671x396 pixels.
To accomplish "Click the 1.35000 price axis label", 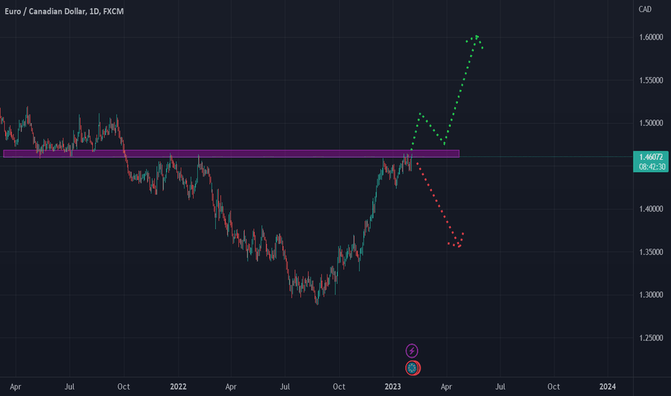I will point(651,252).
